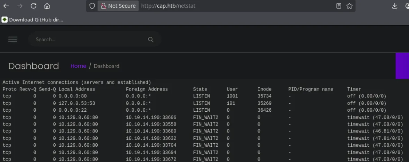
Task: Reload the cap.htb netstat page
Action: tap(33, 6)
